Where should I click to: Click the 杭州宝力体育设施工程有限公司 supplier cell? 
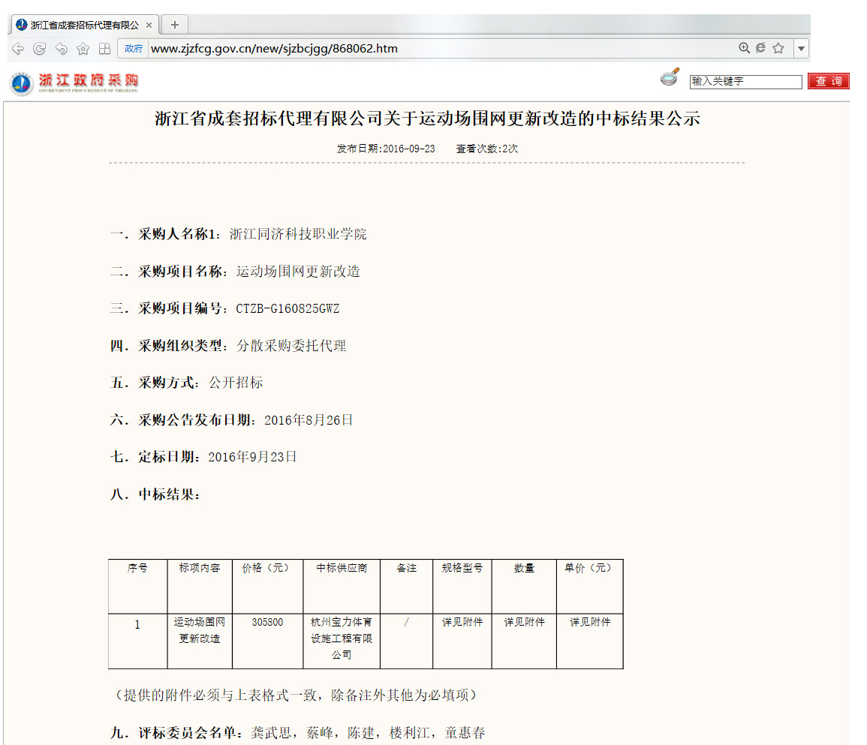tap(342, 638)
